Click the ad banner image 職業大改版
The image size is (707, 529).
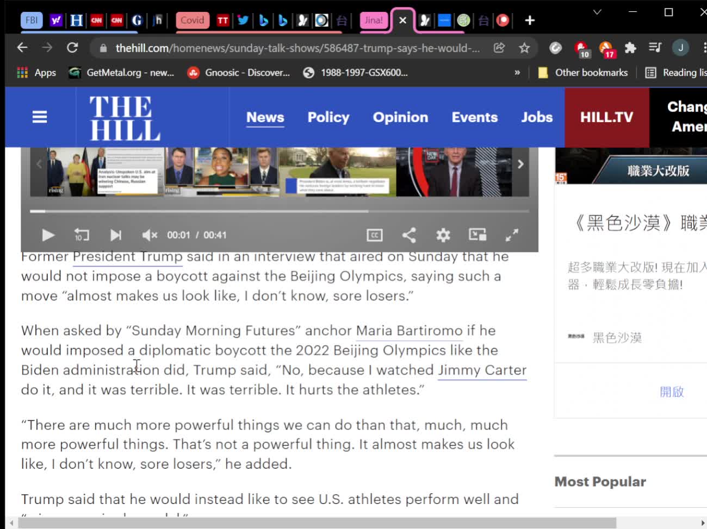pos(631,166)
